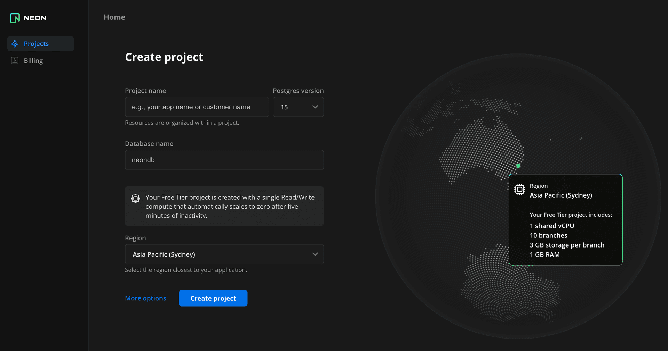Click the chevron arrow in the Region selector
The width and height of the screenshot is (668, 351).
point(315,254)
